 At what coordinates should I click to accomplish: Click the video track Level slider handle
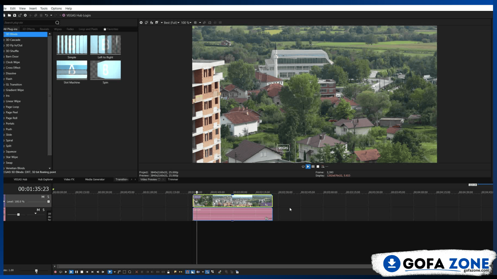pyautogui.click(x=48, y=202)
